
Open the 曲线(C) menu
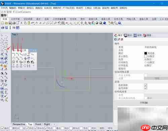click(30, 8)
